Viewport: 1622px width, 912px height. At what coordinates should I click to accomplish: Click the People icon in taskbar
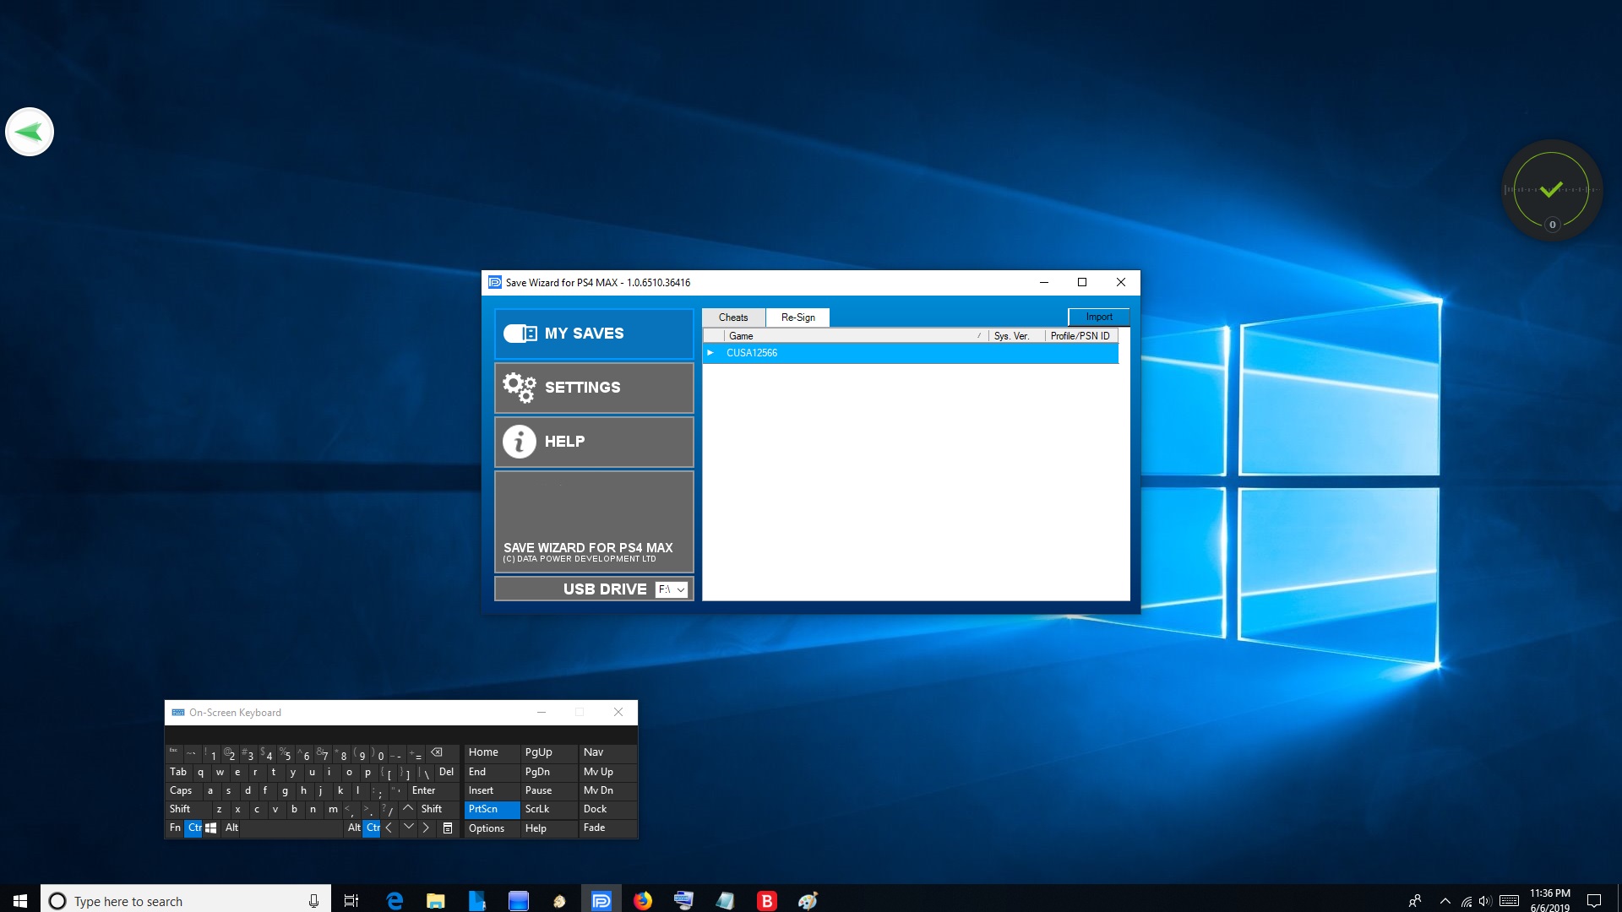1415,900
